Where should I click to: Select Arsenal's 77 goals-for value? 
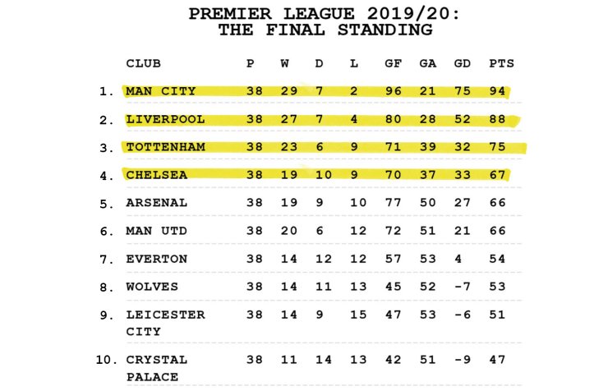(394, 203)
